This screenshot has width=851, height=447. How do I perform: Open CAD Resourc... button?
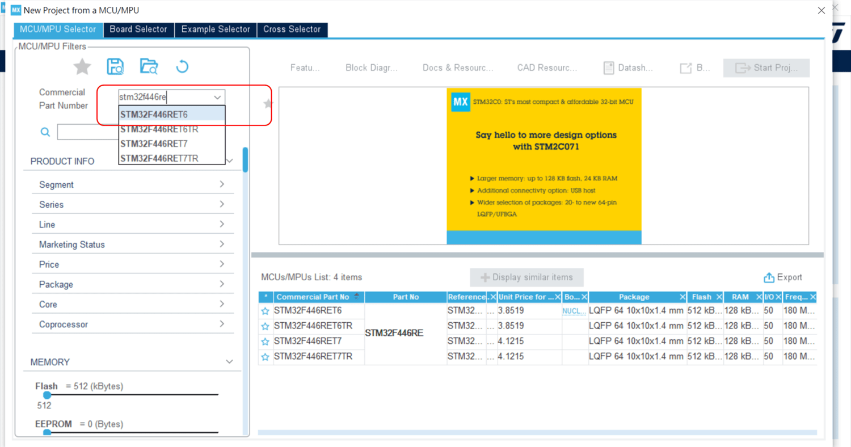coord(547,68)
